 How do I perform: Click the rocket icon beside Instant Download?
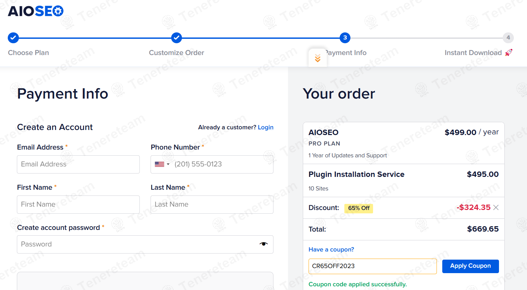pyautogui.click(x=508, y=53)
